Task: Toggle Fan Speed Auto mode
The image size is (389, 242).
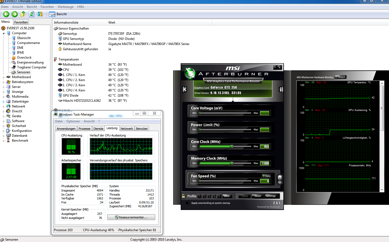Action: (x=266, y=176)
